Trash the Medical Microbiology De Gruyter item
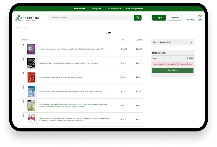The height and width of the screenshot is (147, 217). coord(24,73)
